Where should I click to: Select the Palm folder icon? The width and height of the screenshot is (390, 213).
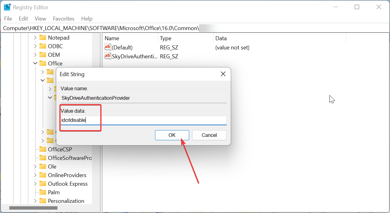click(x=42, y=192)
